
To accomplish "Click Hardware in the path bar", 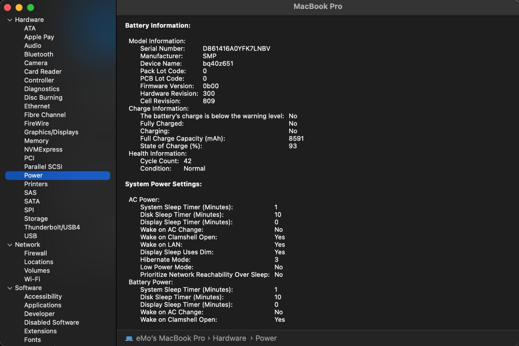I will (x=229, y=338).
